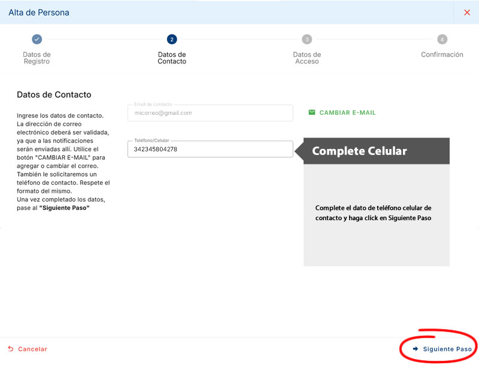Jump to the Datos de Acceso step label
Image resolution: width=479 pixels, height=368 pixels.
click(307, 58)
